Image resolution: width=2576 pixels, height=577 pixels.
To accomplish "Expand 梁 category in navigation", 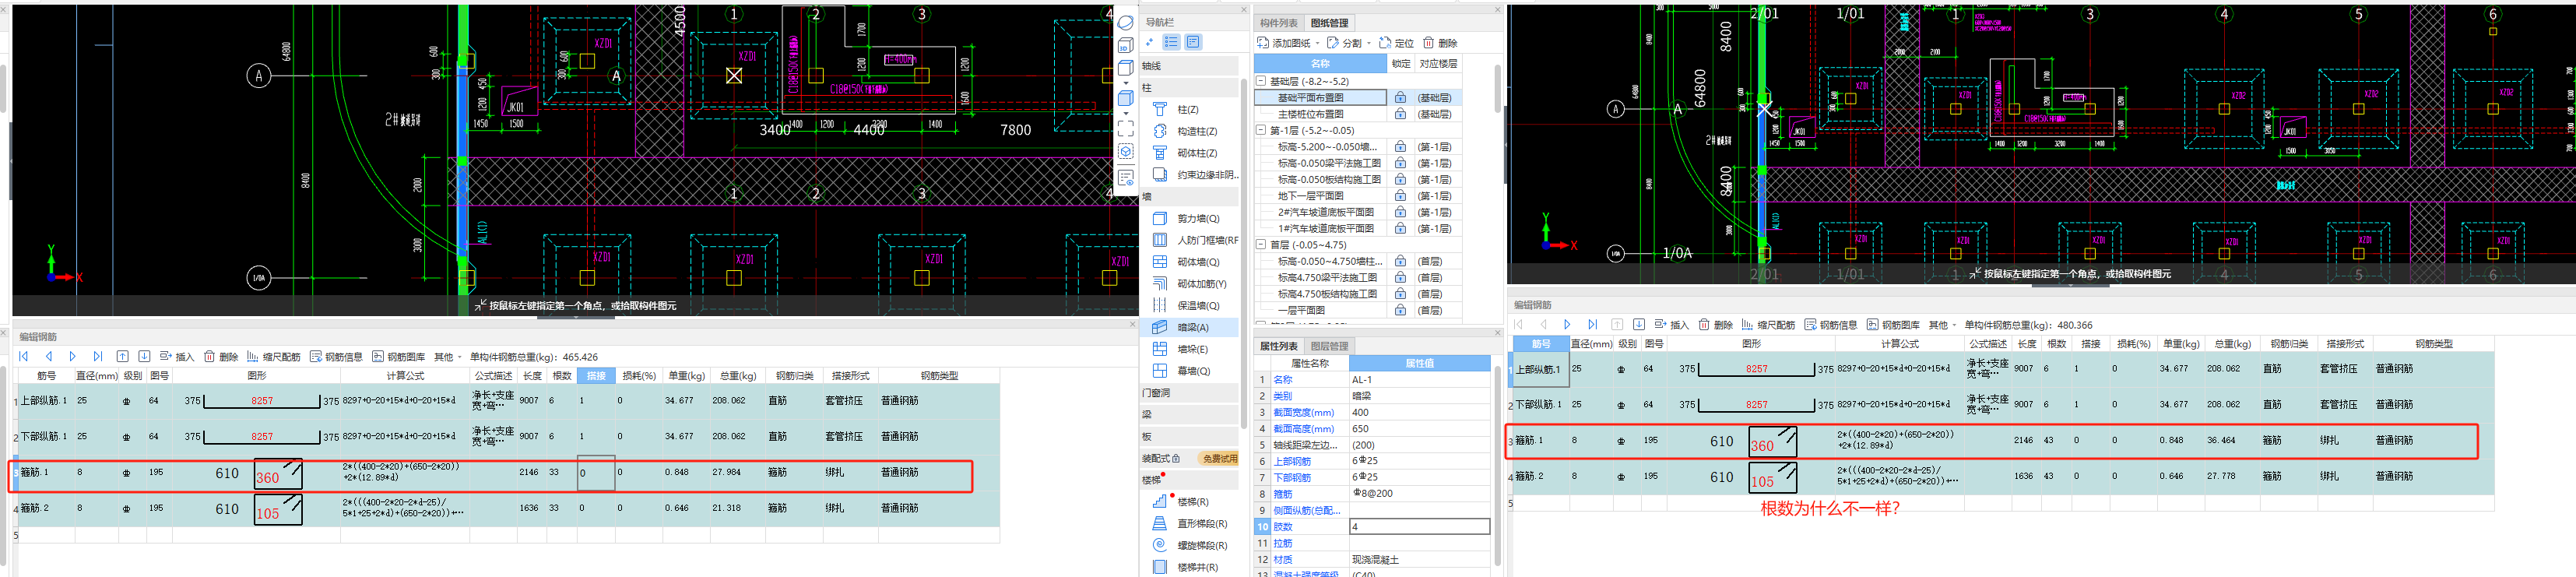I will click(x=1189, y=414).
